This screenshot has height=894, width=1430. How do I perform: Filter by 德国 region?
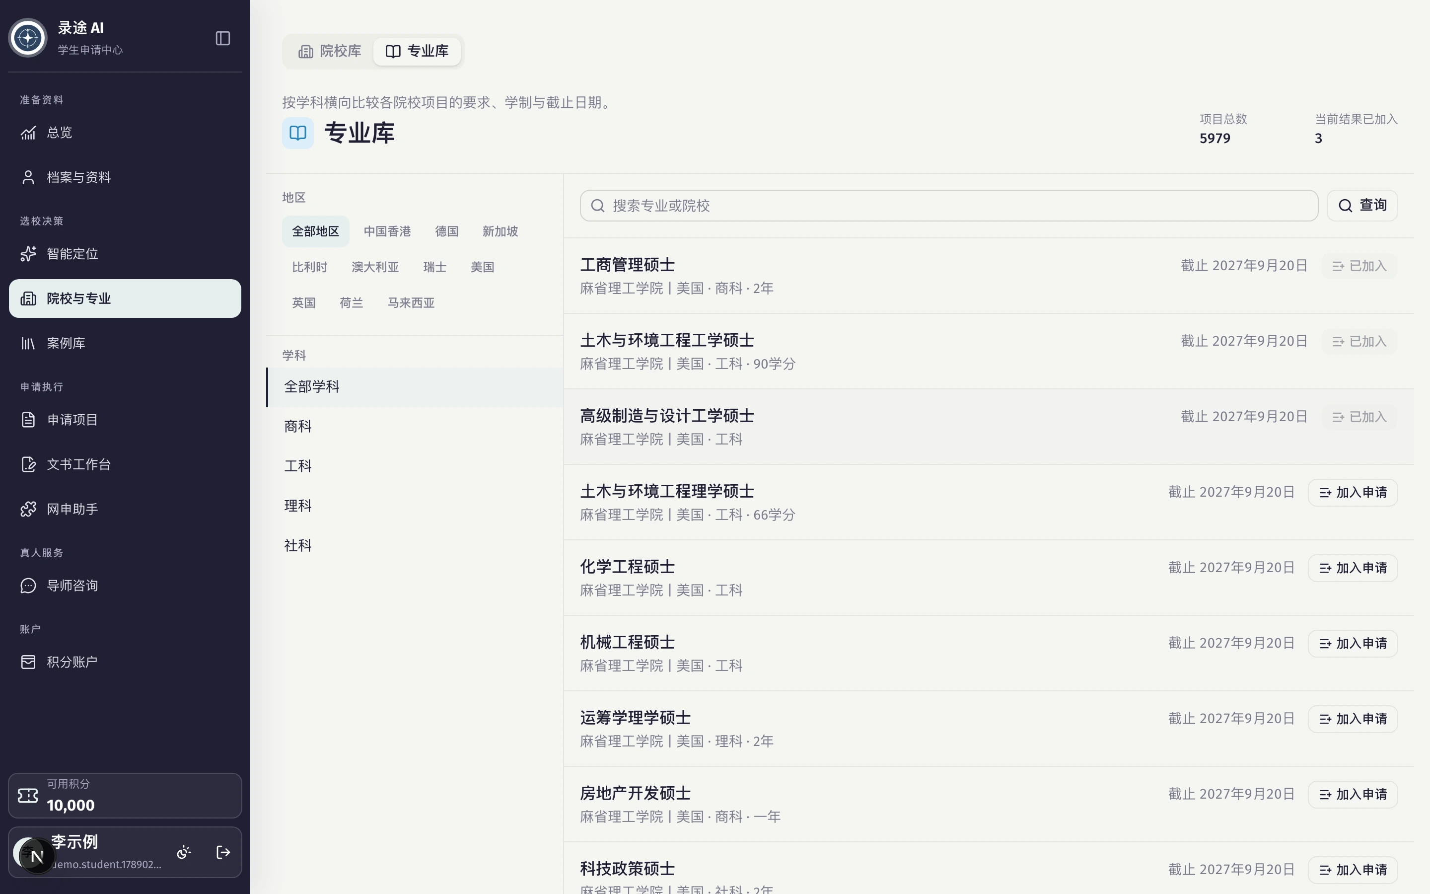(x=447, y=231)
